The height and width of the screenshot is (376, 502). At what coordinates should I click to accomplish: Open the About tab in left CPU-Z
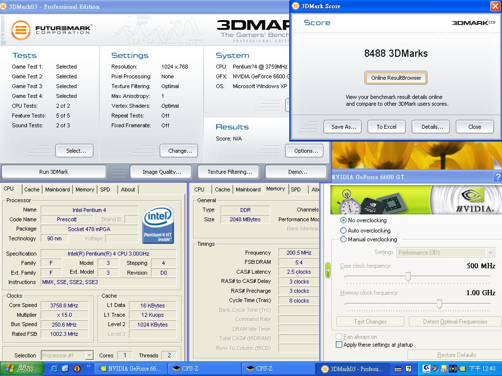coord(128,189)
